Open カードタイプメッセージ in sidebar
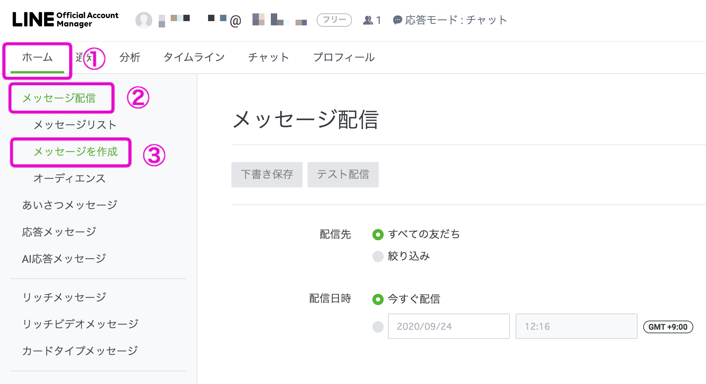This screenshot has height=384, width=706. point(80,351)
